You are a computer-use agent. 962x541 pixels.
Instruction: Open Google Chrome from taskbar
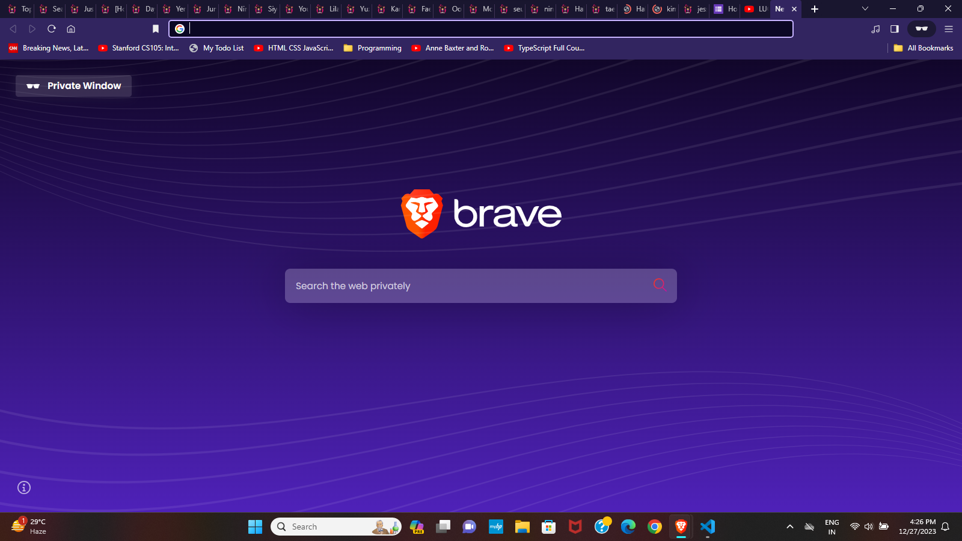[x=655, y=527]
